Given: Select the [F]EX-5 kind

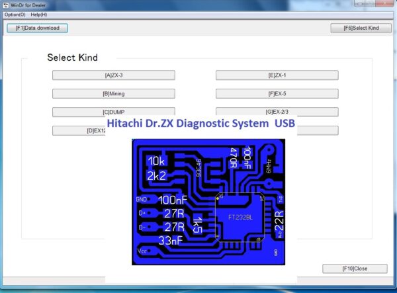Looking at the screenshot, I should point(277,94).
